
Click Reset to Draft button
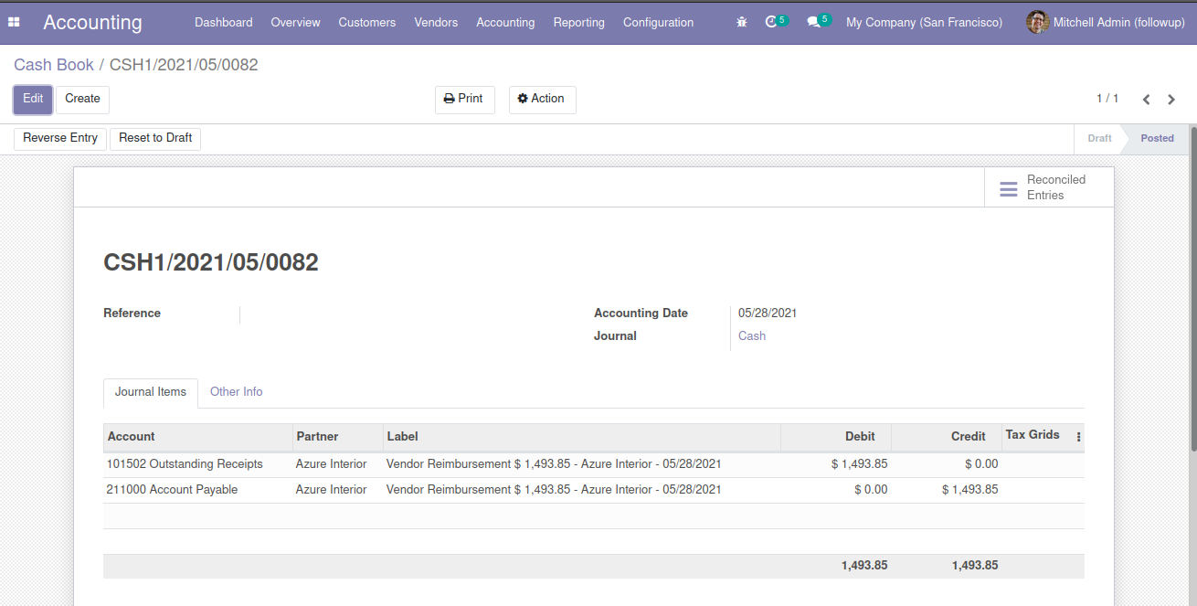coord(155,138)
